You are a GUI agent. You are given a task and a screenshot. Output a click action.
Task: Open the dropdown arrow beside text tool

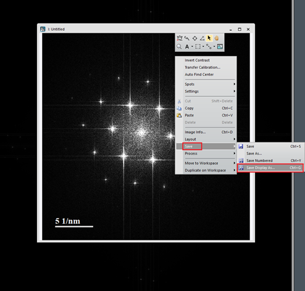192,47
